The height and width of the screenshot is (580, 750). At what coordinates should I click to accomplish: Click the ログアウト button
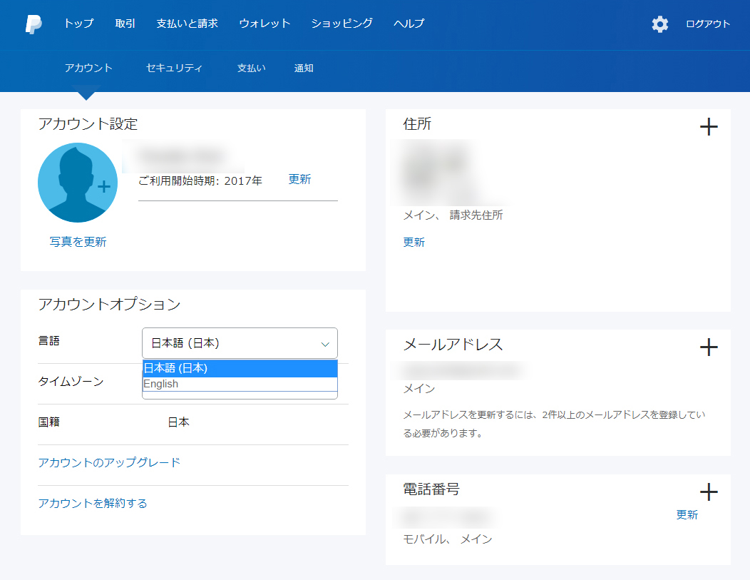tap(708, 24)
